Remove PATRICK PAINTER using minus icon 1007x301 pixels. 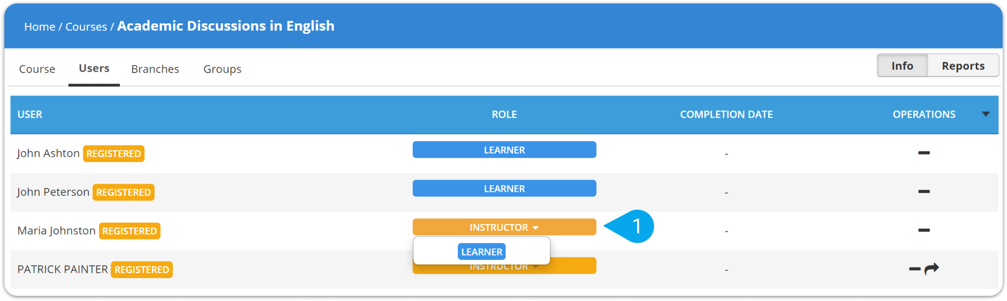pos(915,269)
